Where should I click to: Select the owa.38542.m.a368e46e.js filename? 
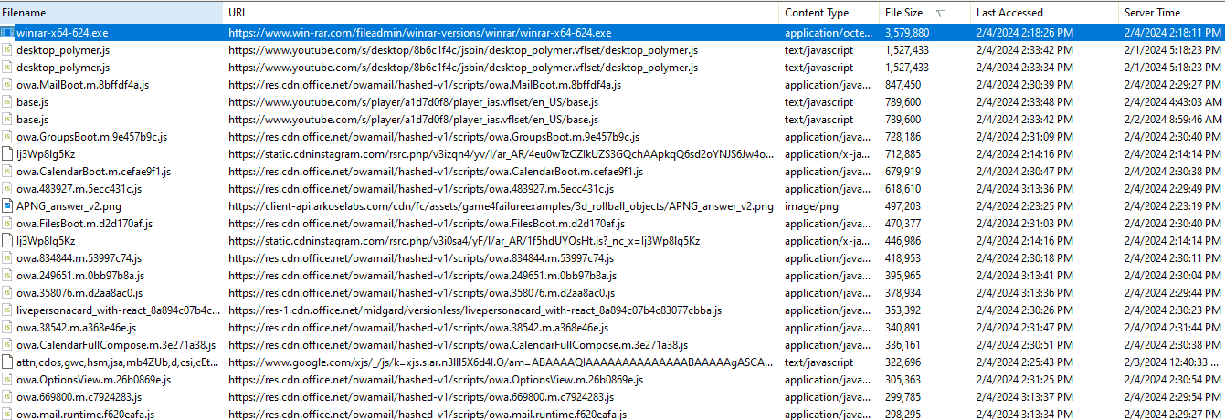[x=76, y=327]
